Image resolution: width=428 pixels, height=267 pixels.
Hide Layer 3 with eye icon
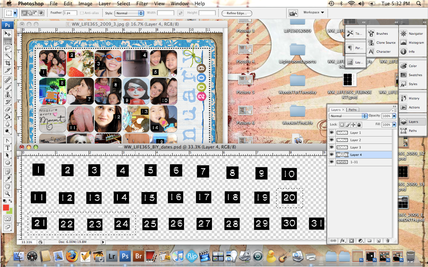tap(331, 147)
